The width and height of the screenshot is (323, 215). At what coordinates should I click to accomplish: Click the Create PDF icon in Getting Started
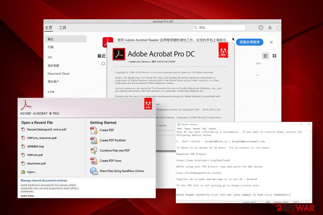(x=94, y=130)
